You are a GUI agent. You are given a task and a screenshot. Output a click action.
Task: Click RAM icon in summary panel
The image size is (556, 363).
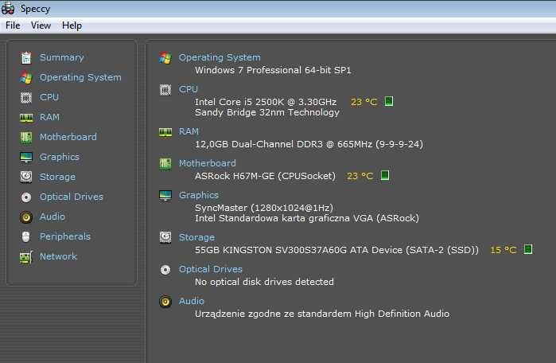click(165, 132)
